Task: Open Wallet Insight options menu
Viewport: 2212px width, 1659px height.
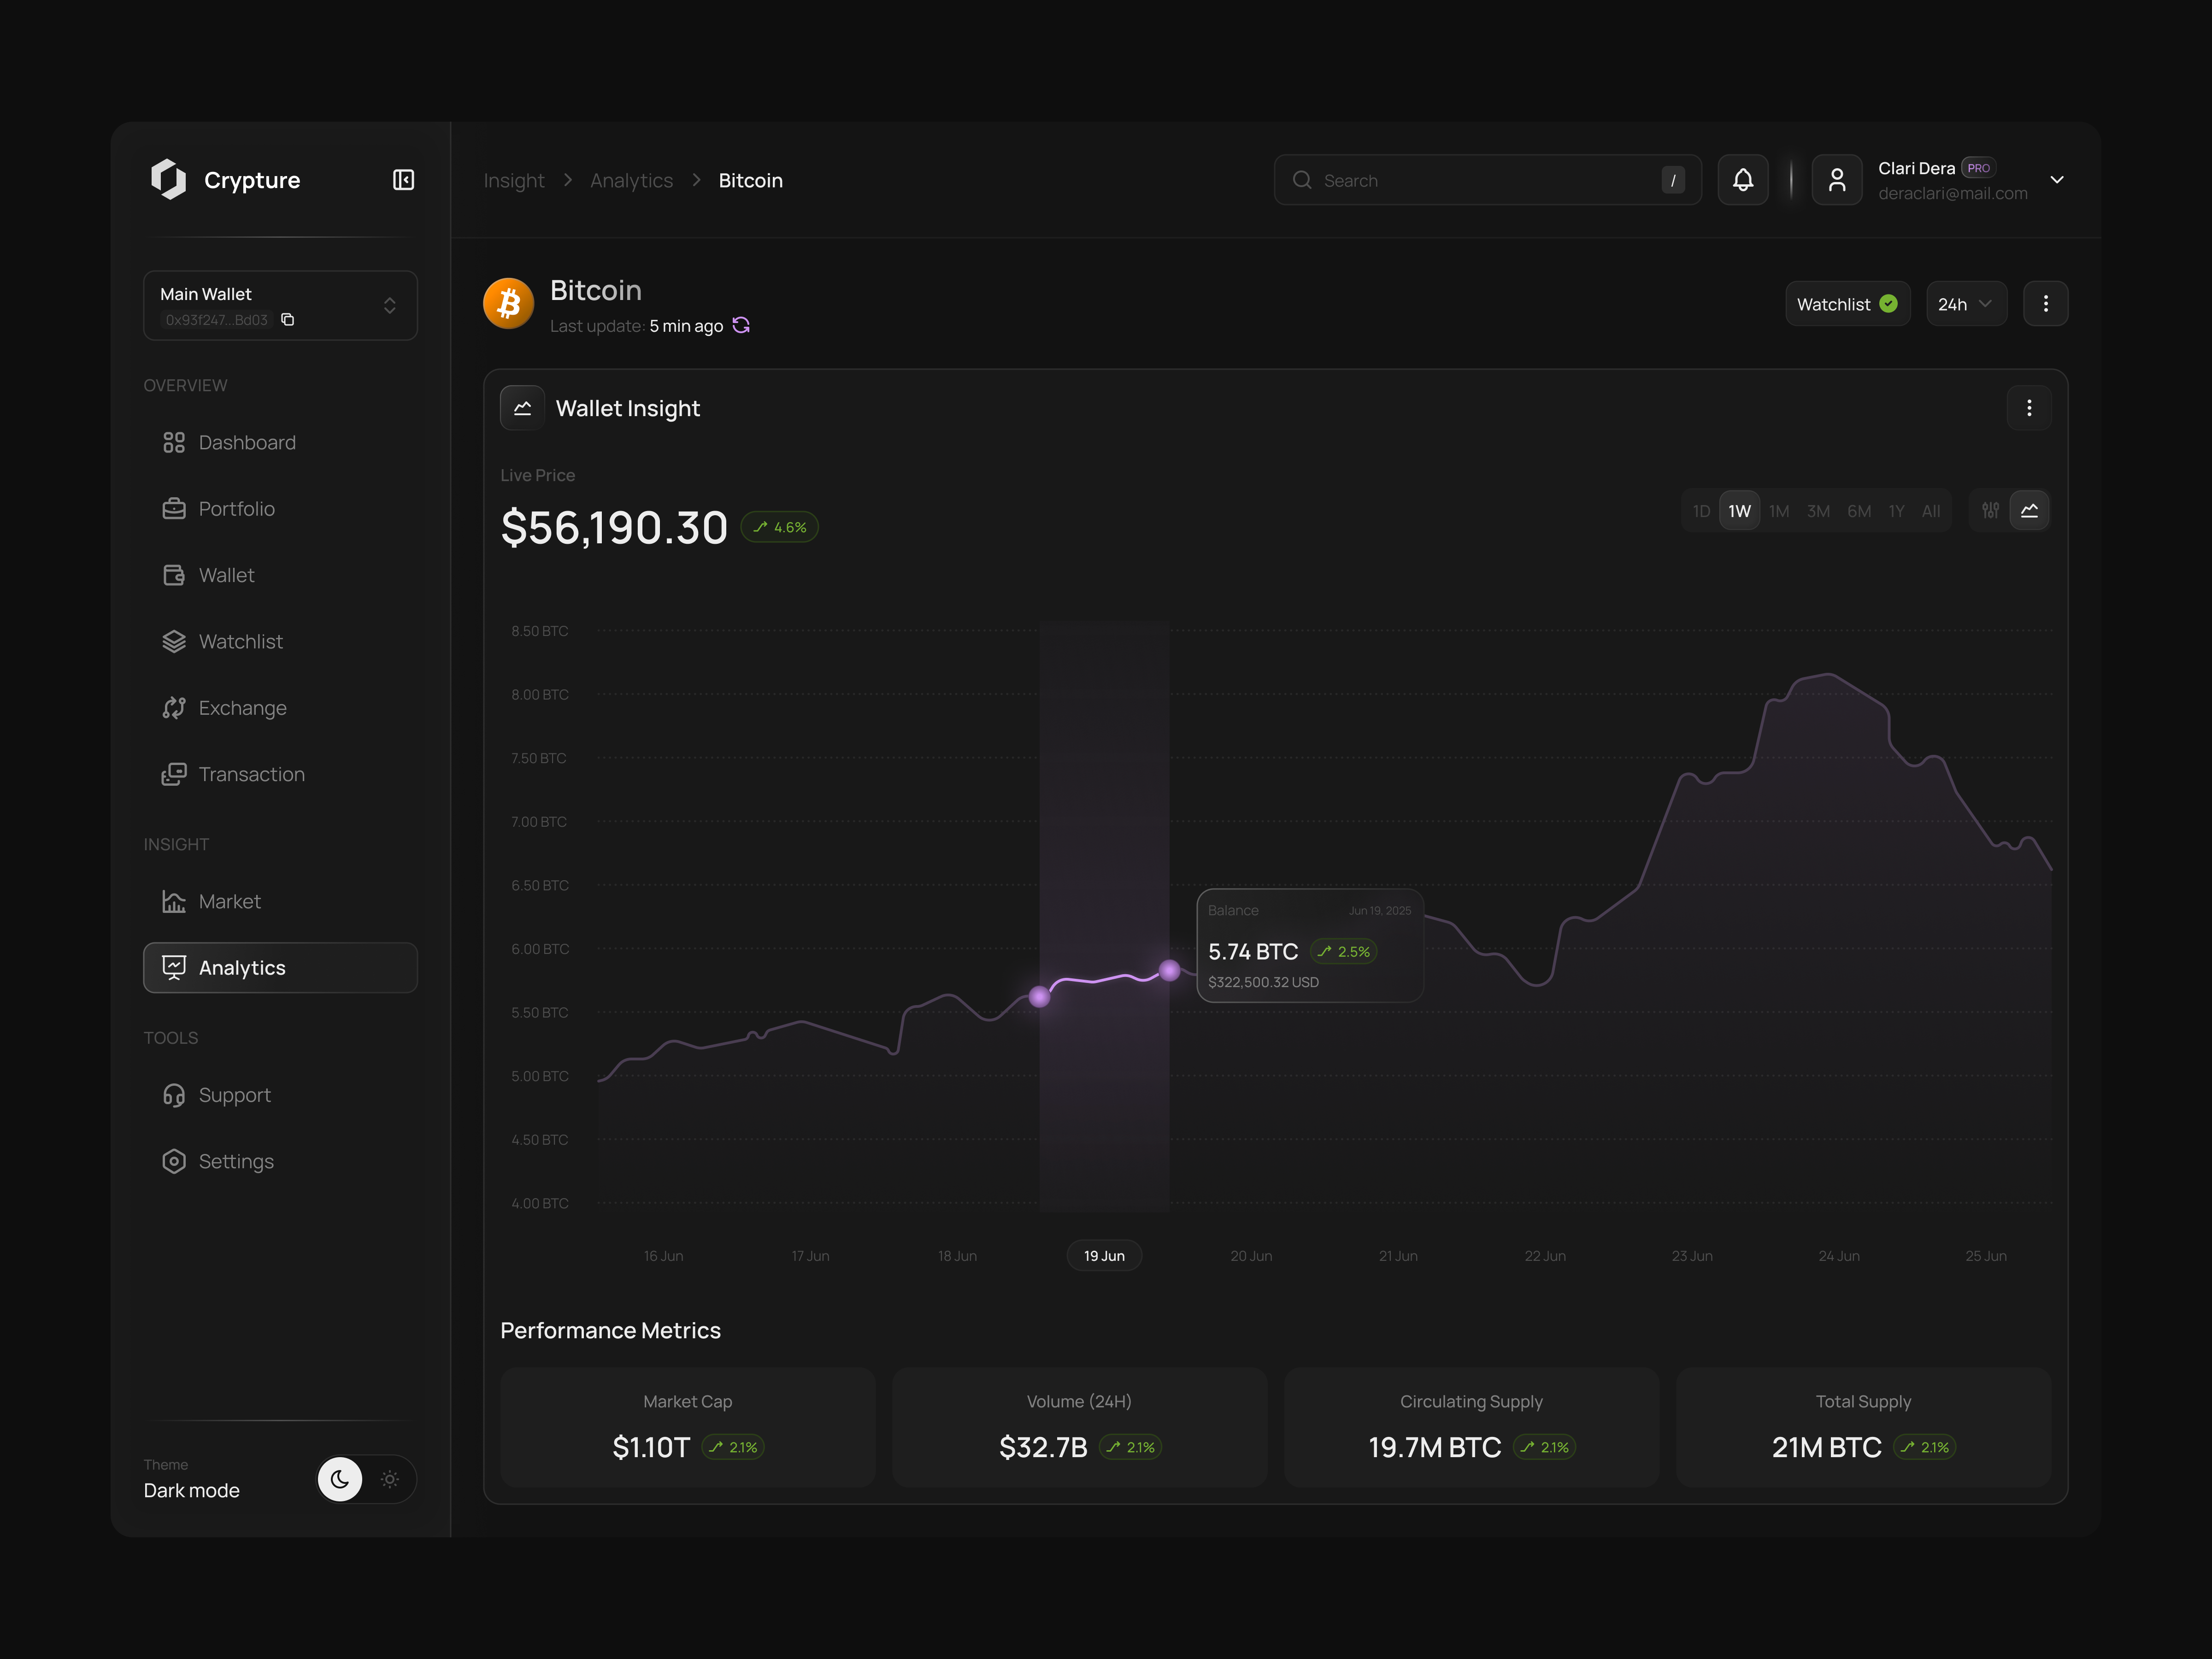Action: (x=2030, y=408)
